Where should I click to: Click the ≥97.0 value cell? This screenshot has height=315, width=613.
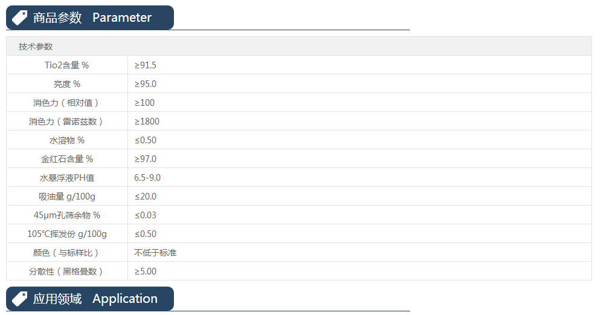click(x=146, y=159)
